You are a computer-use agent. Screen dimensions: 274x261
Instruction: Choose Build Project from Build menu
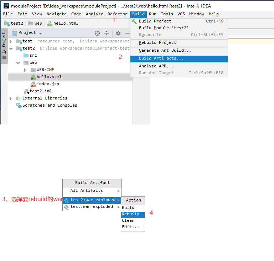[x=179, y=21]
